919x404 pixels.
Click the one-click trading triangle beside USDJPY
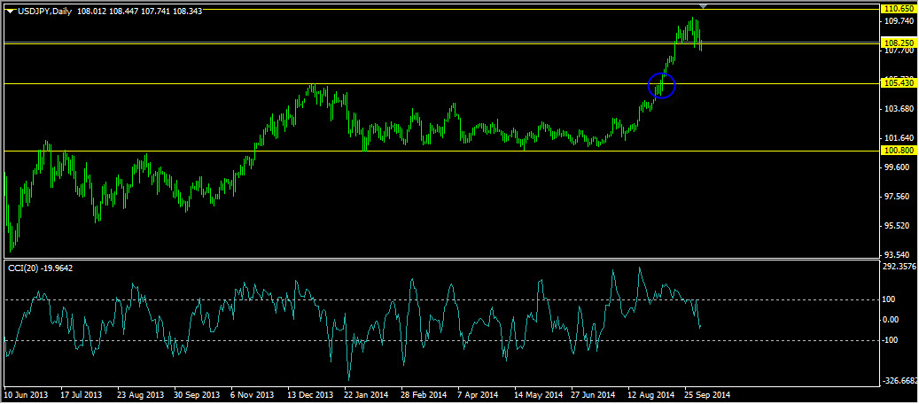tap(10, 11)
